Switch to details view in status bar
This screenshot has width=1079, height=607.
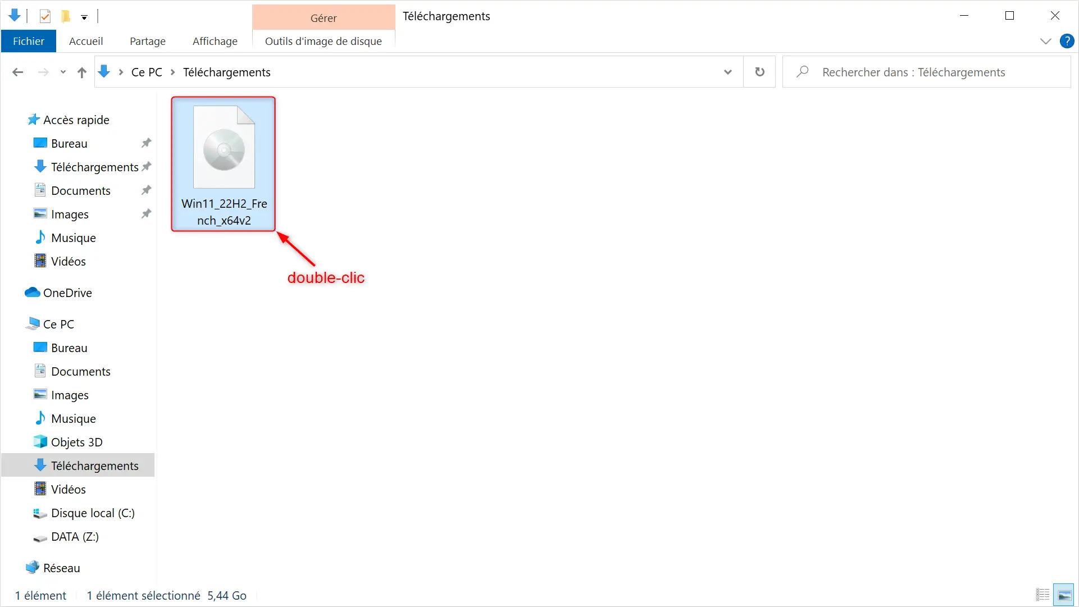[x=1042, y=595]
